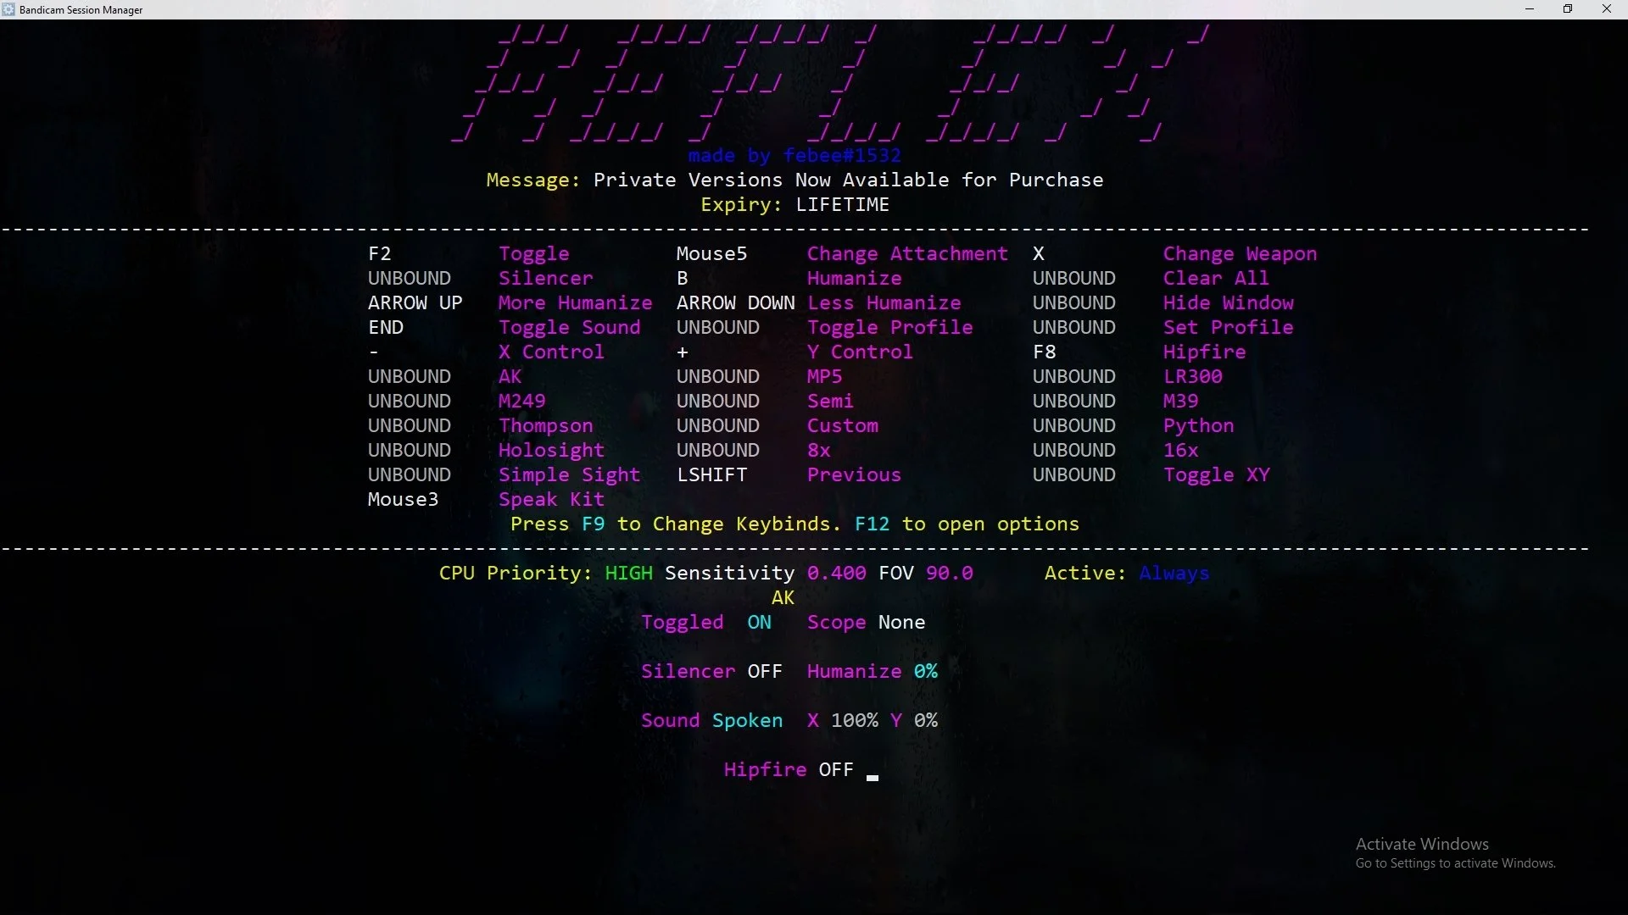Screen dimensions: 1628x915
Task: Toggle Sound setting
Action: tap(570, 327)
